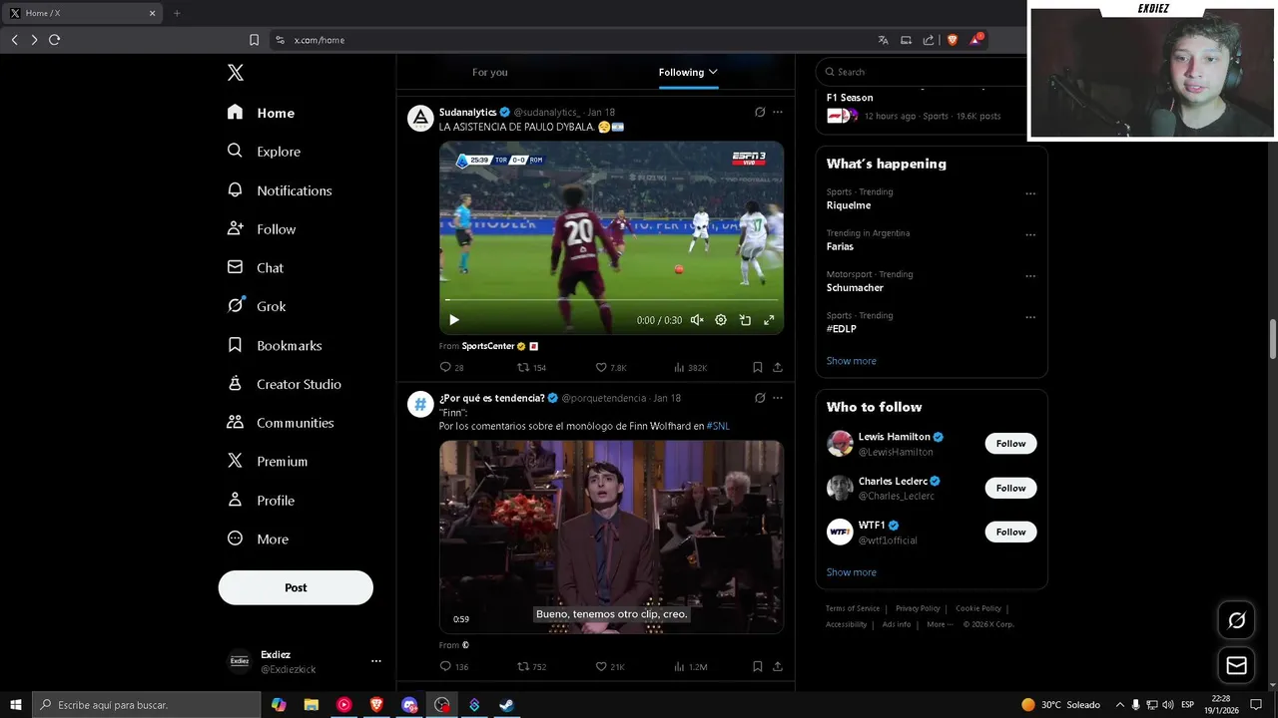This screenshot has width=1278, height=718.
Task: Open Creator Studio
Action: (285, 384)
